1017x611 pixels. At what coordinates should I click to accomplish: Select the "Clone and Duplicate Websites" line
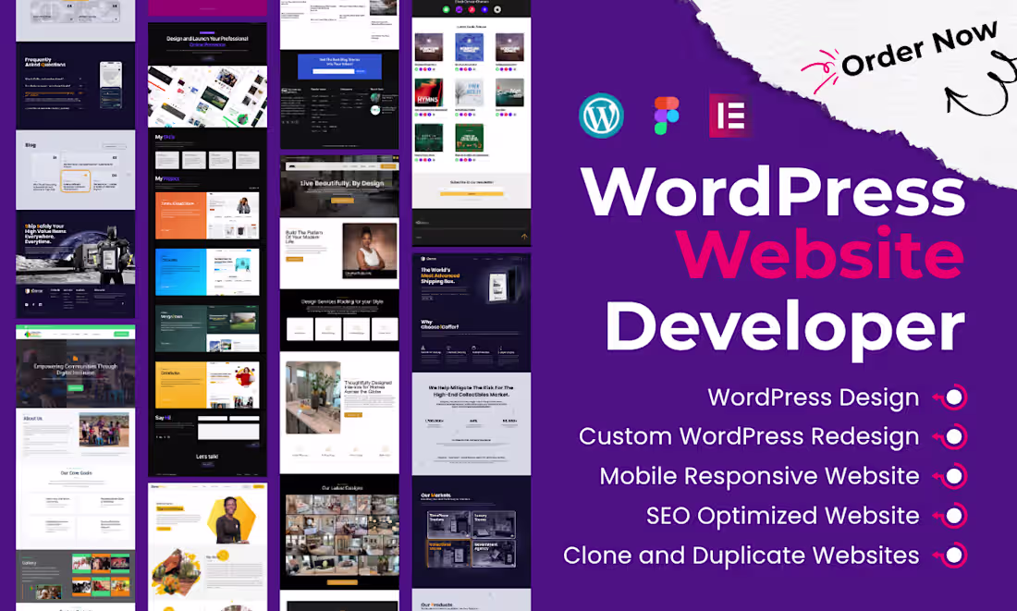pyautogui.click(x=741, y=556)
